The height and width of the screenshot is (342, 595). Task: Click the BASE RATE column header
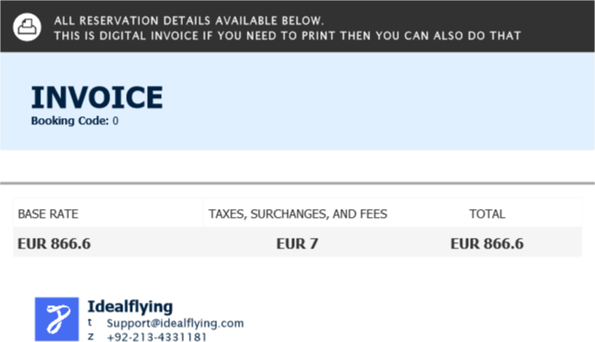48,213
